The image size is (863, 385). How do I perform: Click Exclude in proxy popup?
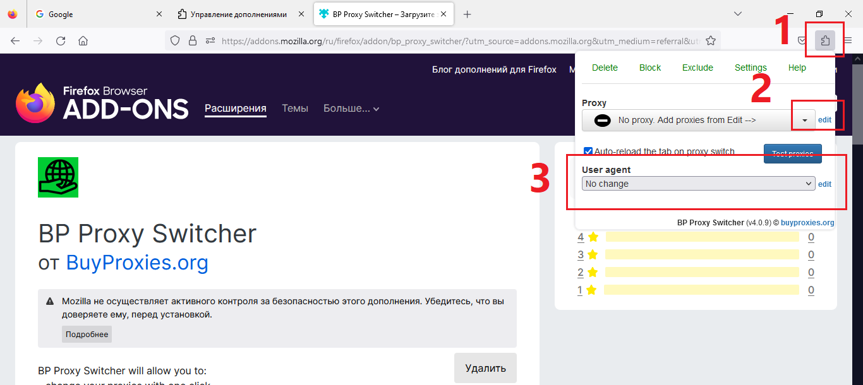(x=697, y=68)
